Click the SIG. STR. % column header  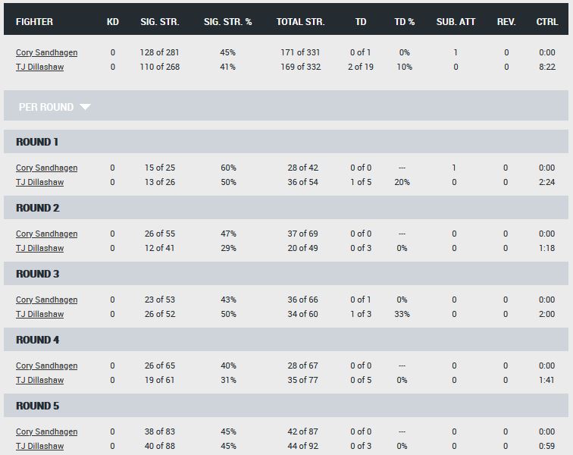coord(227,21)
